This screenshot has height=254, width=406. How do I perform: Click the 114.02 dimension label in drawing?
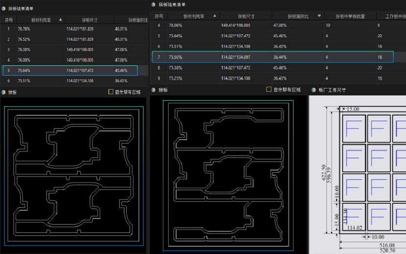point(355,228)
